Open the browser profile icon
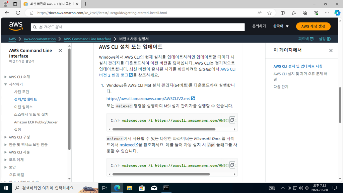This screenshot has height=193, width=343. (6, 4)
